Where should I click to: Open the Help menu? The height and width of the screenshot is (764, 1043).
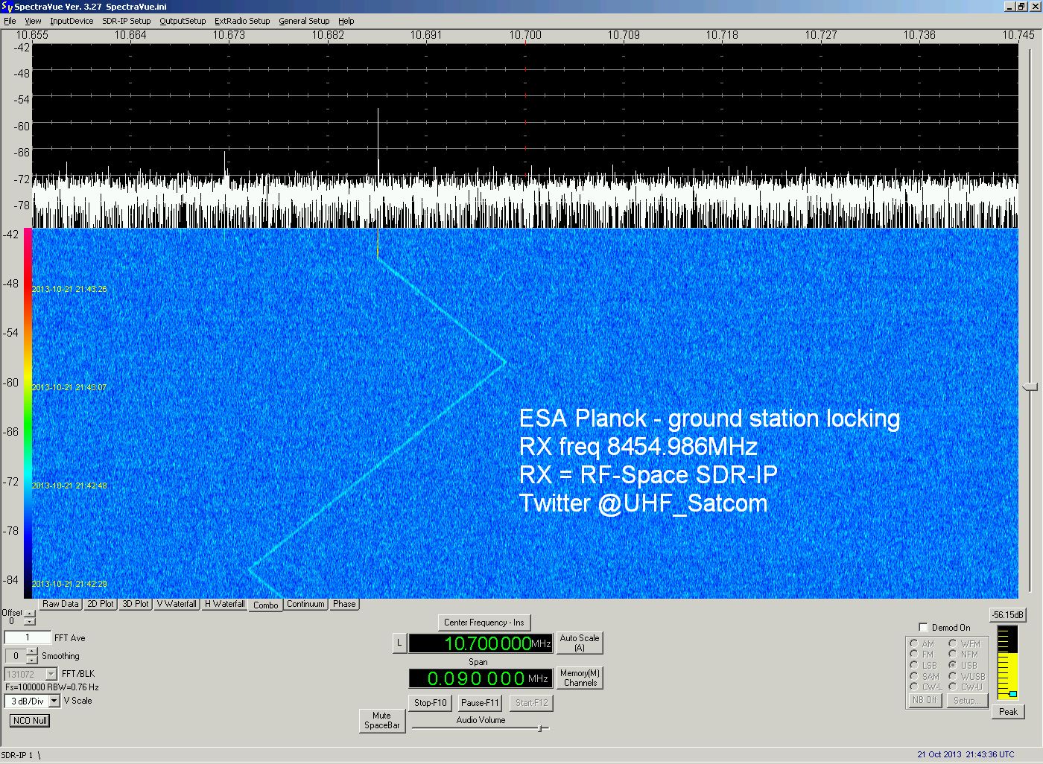tap(346, 21)
